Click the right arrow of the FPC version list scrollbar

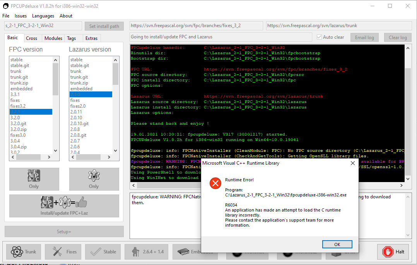49,157
